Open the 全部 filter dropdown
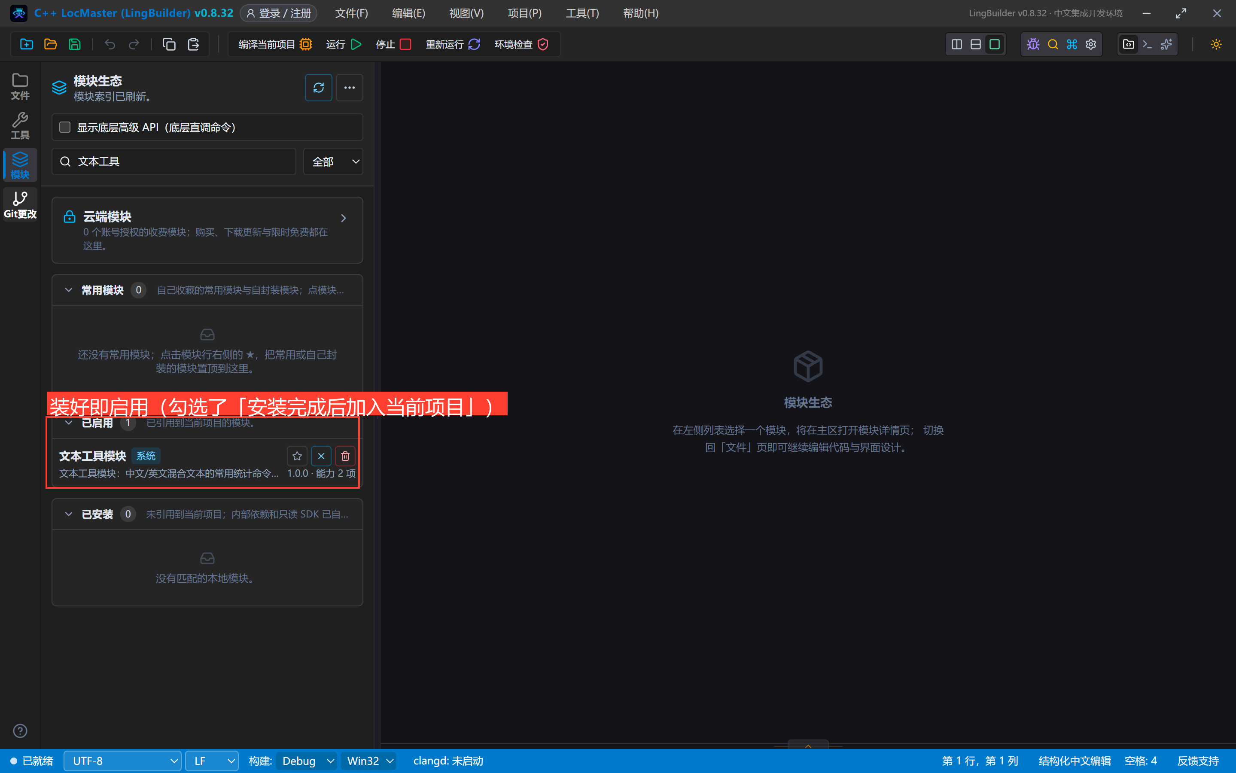Image resolution: width=1236 pixels, height=773 pixels. [x=333, y=161]
